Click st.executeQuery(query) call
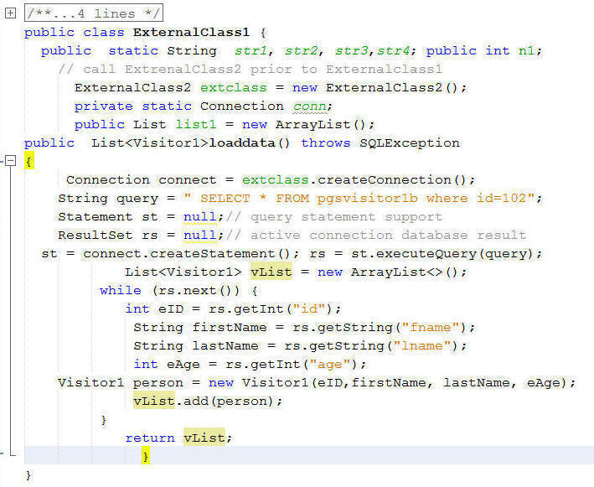The width and height of the screenshot is (594, 487). click(x=442, y=253)
